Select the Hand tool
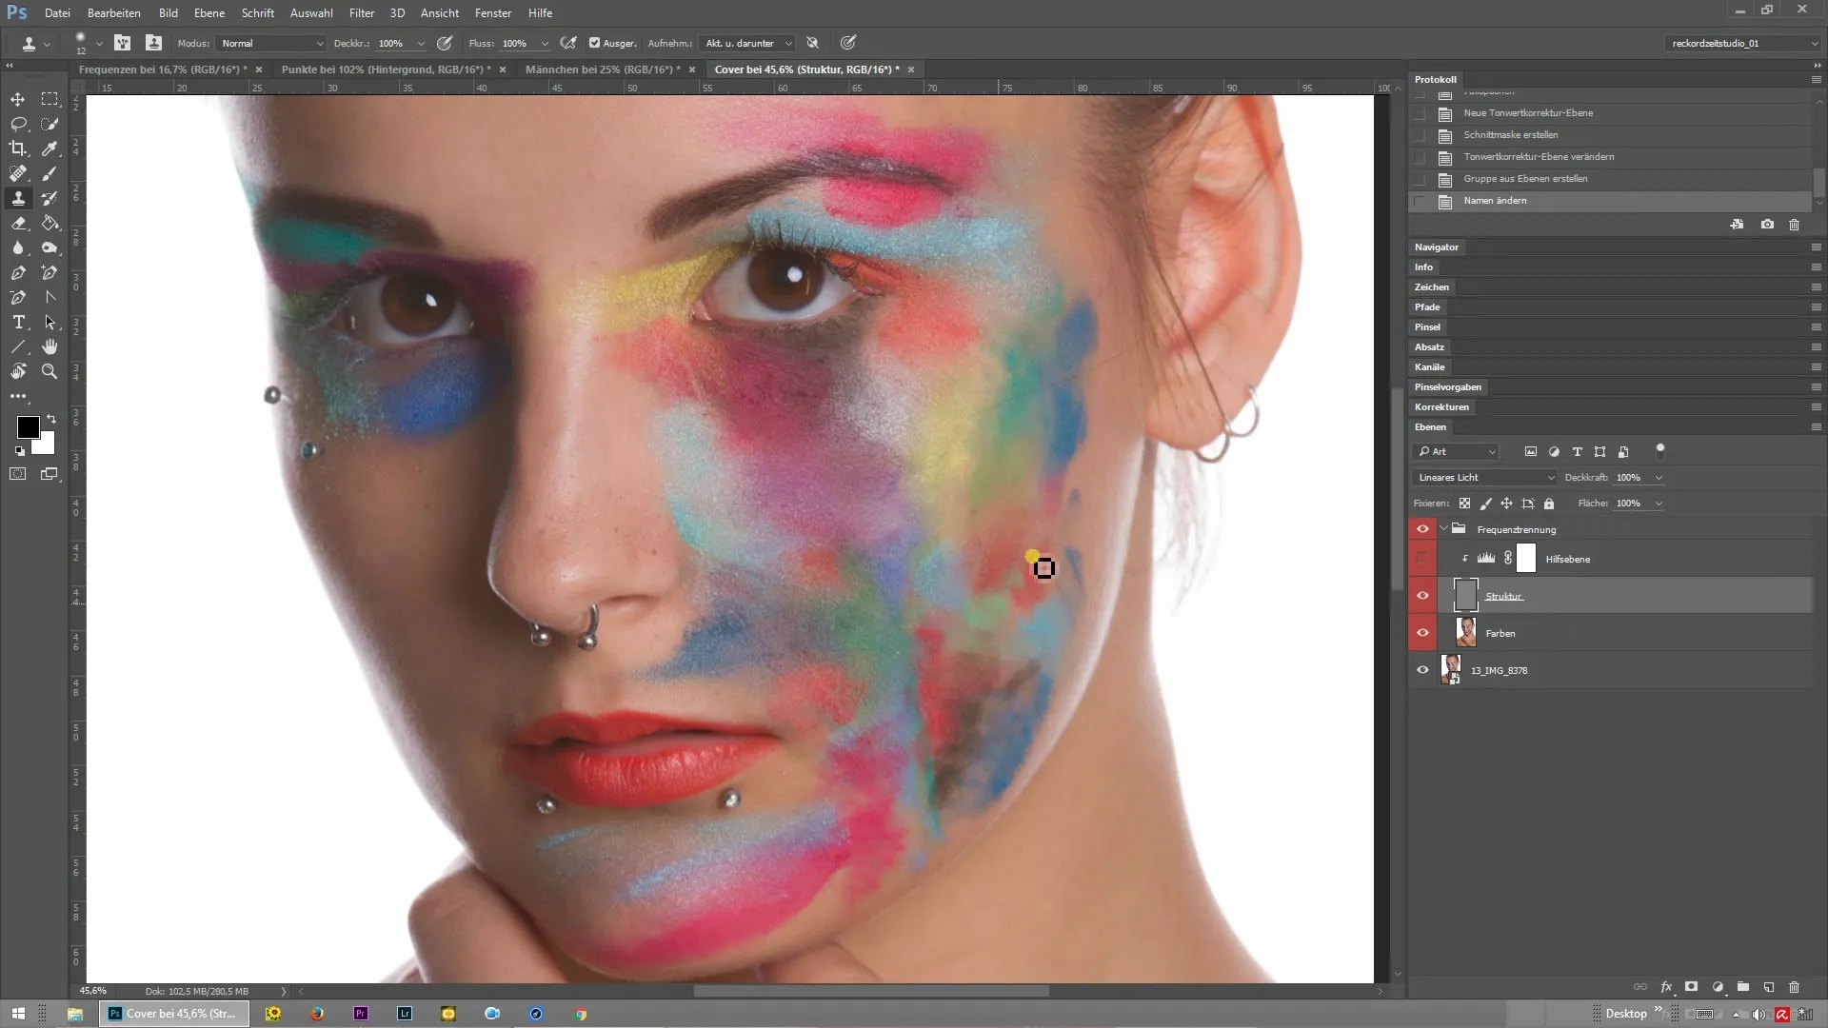This screenshot has width=1828, height=1028. 50,346
